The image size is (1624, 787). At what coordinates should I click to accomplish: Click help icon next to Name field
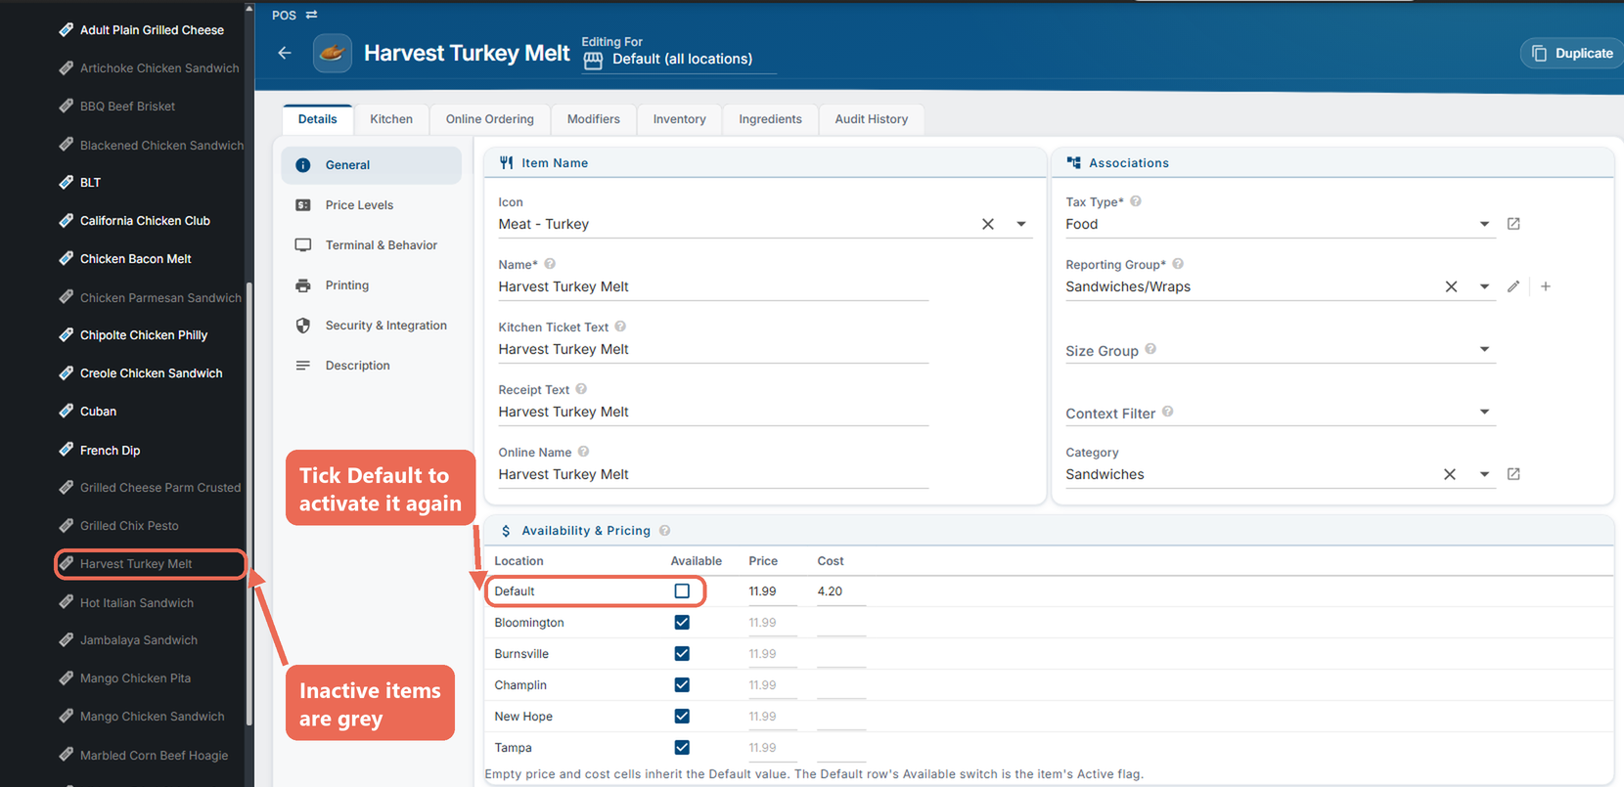coord(550,264)
